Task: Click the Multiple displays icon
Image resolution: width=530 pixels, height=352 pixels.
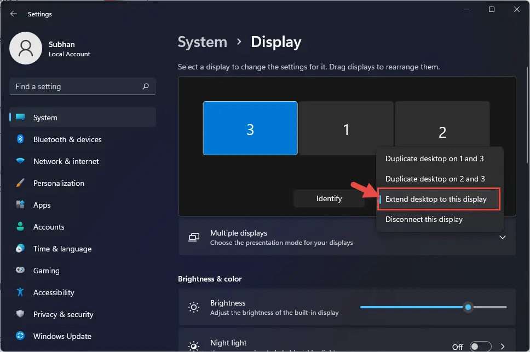Action: (x=194, y=237)
